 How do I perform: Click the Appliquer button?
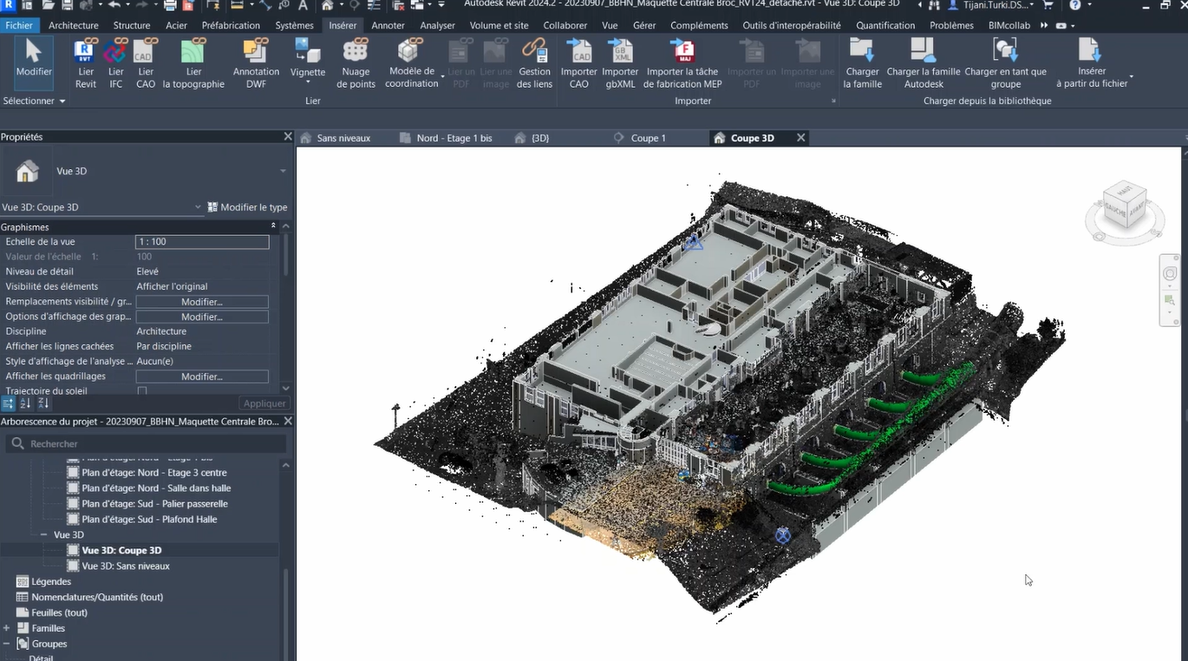tap(264, 403)
